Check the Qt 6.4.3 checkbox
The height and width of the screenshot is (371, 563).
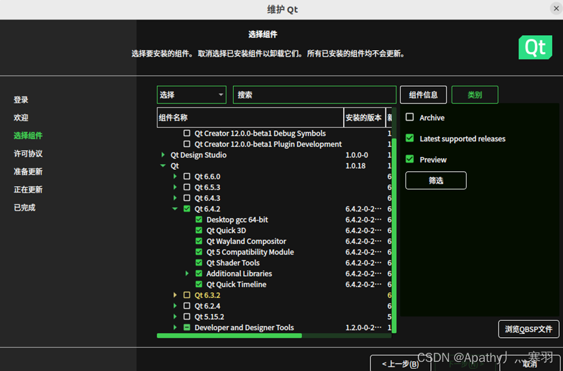[x=187, y=198]
